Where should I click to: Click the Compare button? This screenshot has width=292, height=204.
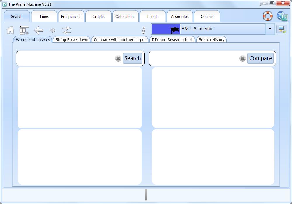click(x=260, y=58)
